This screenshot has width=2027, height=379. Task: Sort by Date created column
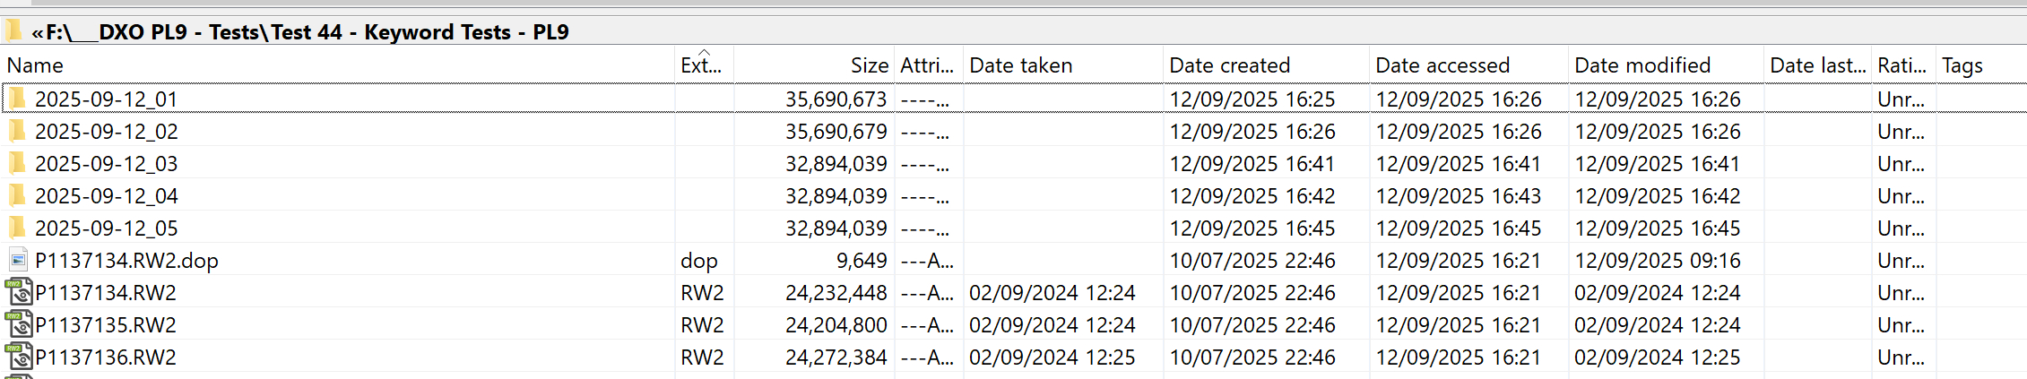click(1229, 65)
